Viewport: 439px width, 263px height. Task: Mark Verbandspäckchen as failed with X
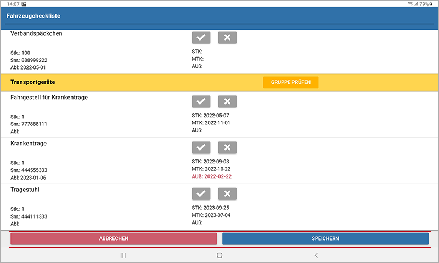[x=227, y=37]
